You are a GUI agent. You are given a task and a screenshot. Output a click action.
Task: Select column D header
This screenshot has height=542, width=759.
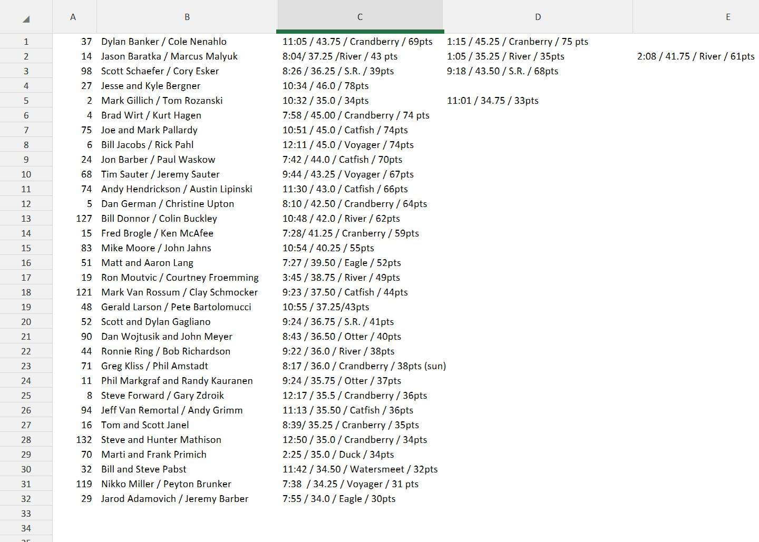(538, 17)
